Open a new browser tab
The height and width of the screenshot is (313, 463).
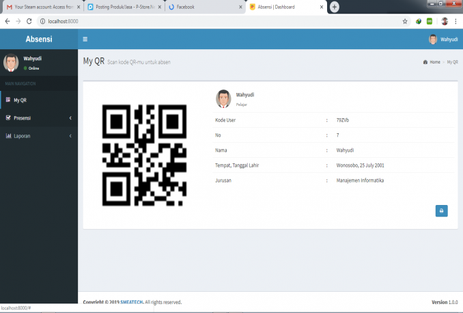(334, 7)
